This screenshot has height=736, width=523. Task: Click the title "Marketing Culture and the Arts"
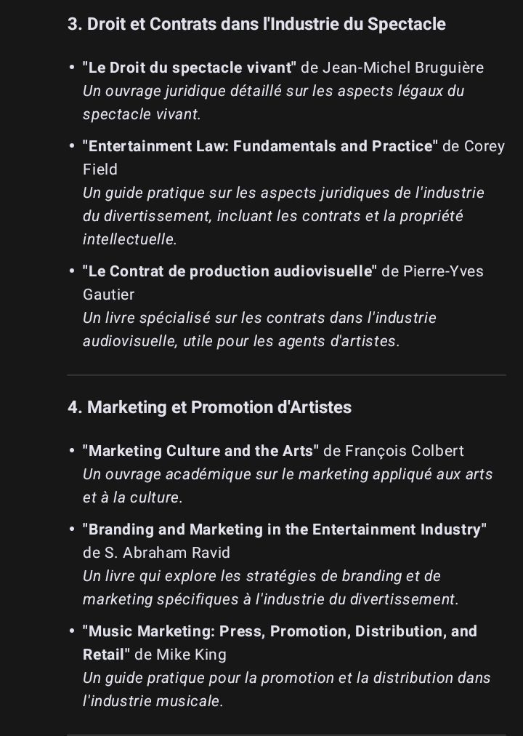200,451
